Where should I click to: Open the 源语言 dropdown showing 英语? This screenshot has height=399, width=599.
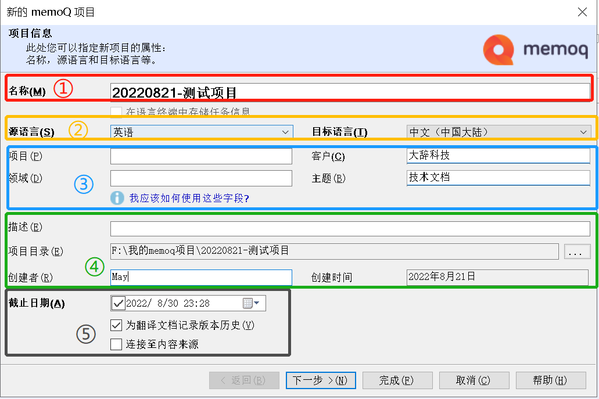(202, 132)
